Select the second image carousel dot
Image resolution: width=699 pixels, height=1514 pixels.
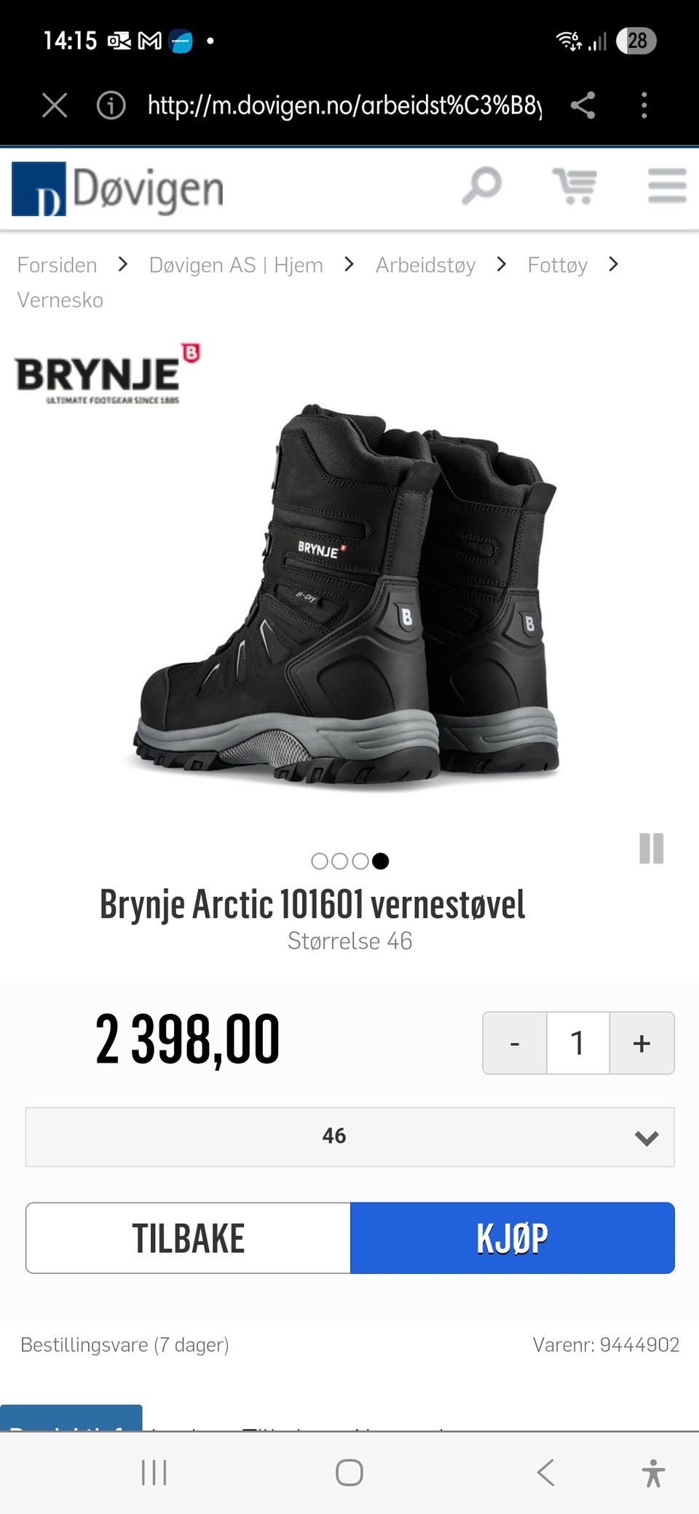pos(339,861)
